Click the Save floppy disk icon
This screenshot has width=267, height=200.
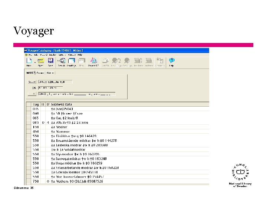(50, 61)
